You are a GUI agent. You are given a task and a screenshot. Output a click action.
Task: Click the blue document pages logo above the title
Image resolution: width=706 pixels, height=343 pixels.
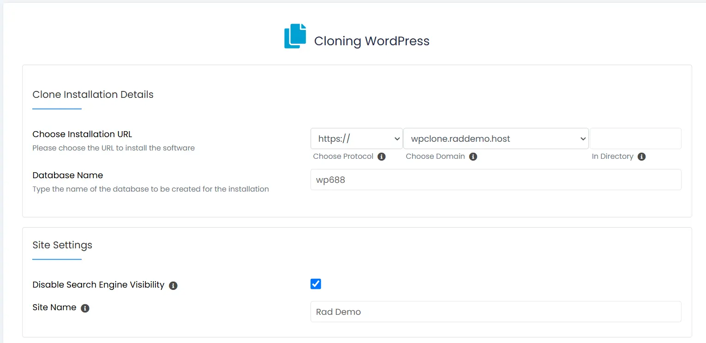(x=294, y=35)
